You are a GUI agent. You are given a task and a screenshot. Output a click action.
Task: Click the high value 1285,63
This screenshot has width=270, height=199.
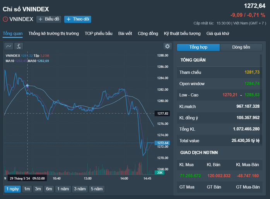(252, 95)
